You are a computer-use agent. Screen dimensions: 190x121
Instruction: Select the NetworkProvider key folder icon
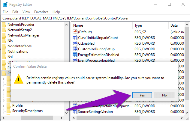click(x=4, y=25)
